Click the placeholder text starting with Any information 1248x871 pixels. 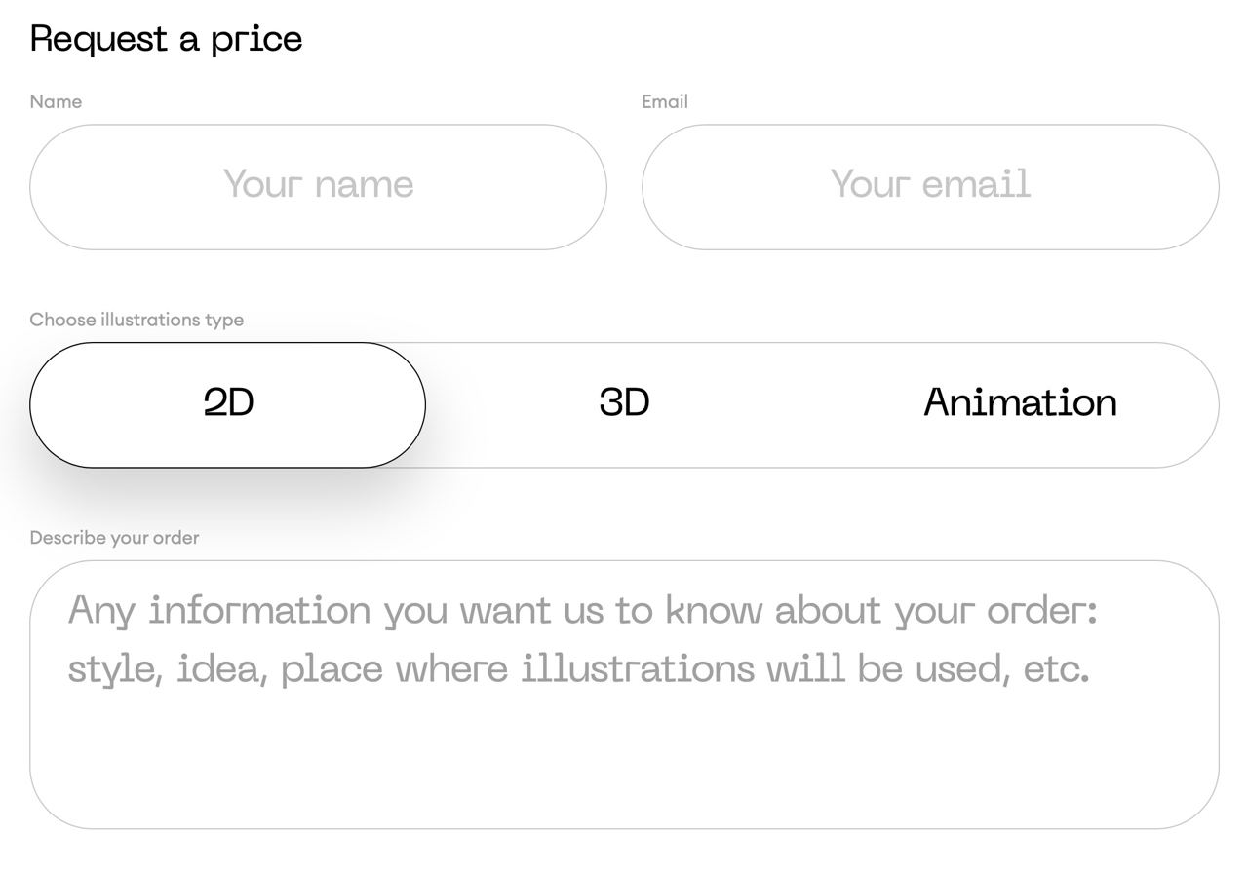(583, 611)
